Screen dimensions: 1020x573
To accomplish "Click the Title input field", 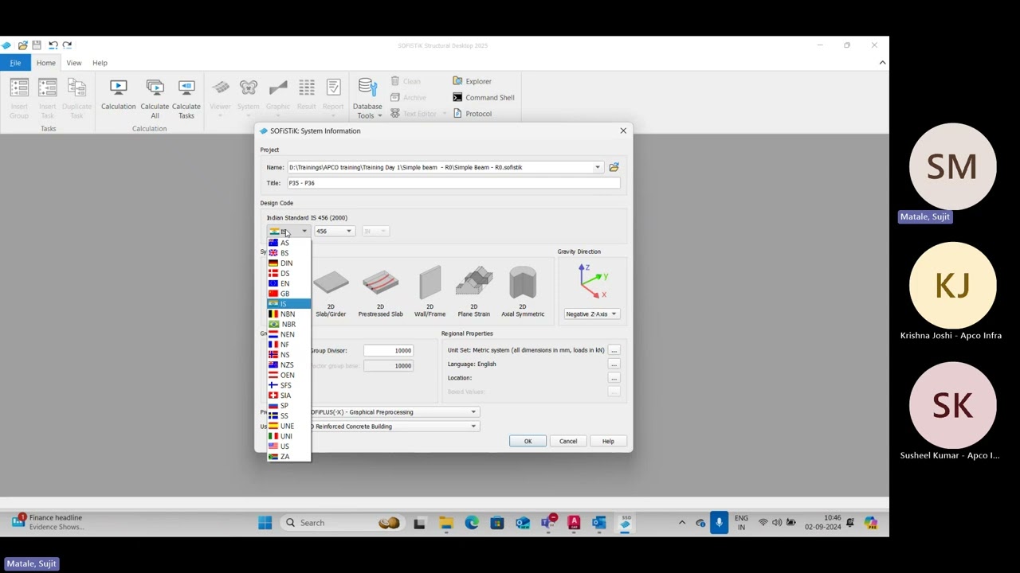I will tap(453, 183).
